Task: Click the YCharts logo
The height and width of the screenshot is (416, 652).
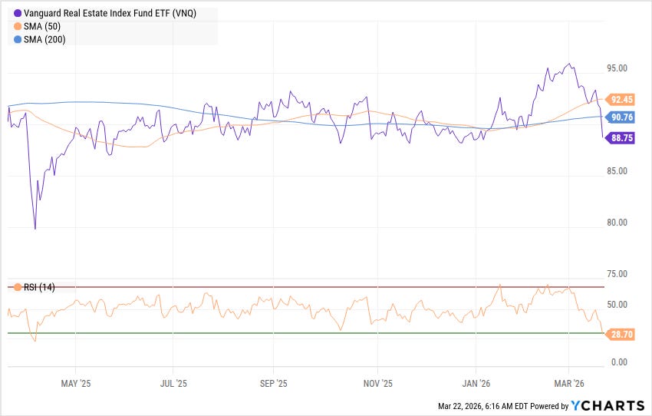Action: [608, 405]
